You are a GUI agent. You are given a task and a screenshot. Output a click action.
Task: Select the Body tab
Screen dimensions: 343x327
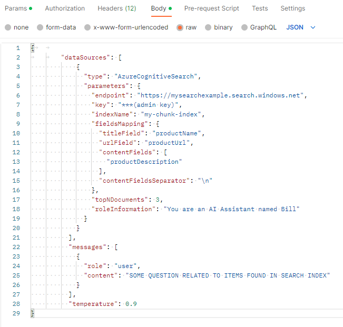point(161,8)
